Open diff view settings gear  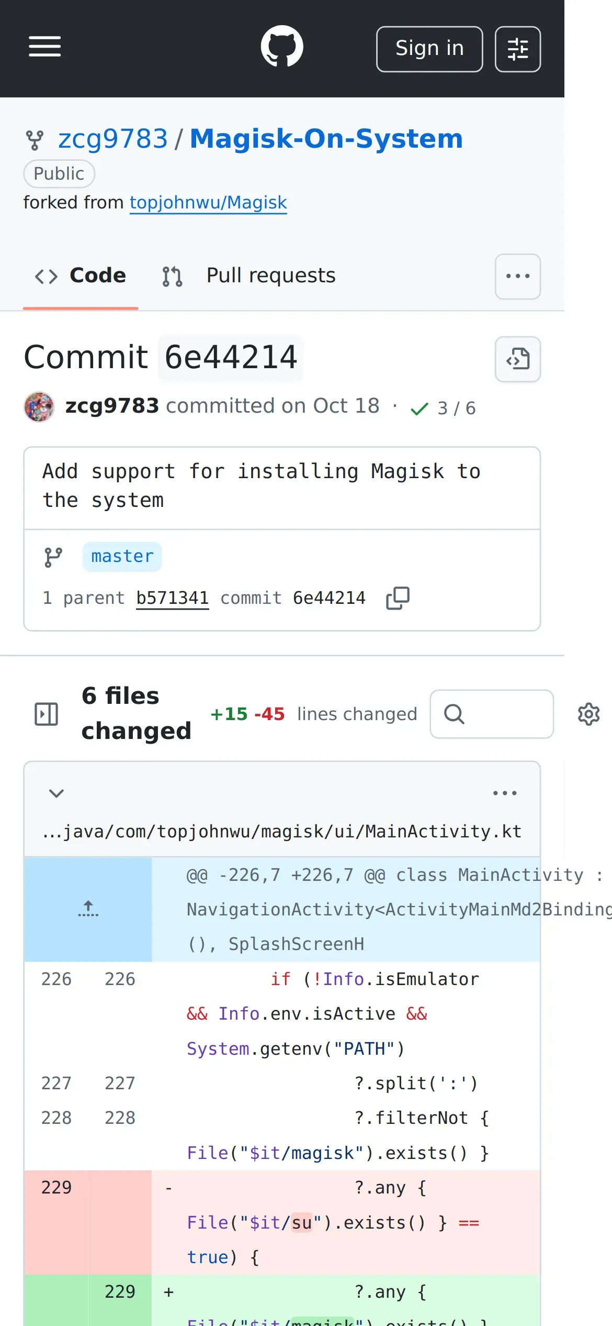tap(588, 714)
